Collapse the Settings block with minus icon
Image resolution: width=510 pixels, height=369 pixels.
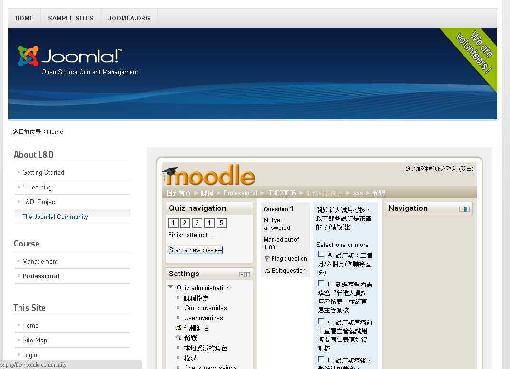242,274
